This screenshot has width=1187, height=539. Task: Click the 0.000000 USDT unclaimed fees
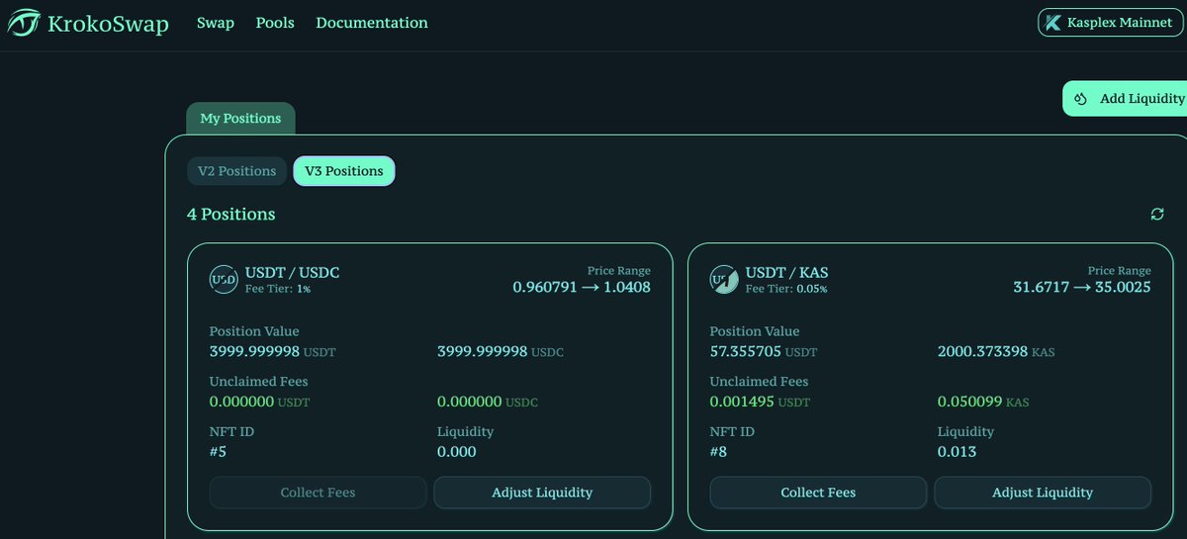click(259, 402)
